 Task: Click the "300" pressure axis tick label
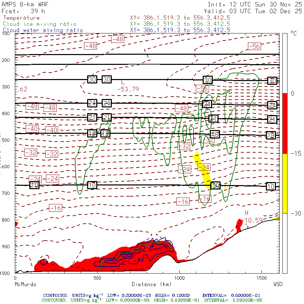pos(6,87)
